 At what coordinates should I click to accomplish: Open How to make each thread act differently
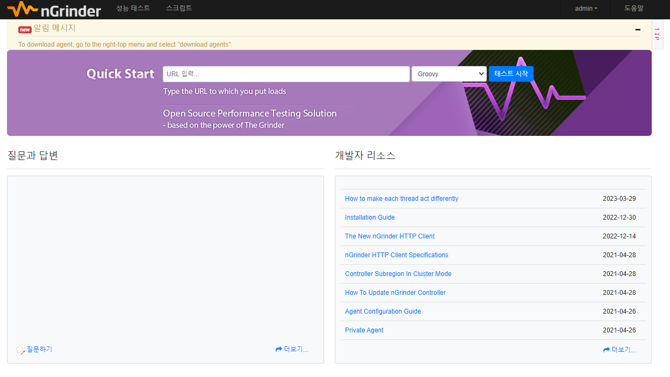[401, 199]
